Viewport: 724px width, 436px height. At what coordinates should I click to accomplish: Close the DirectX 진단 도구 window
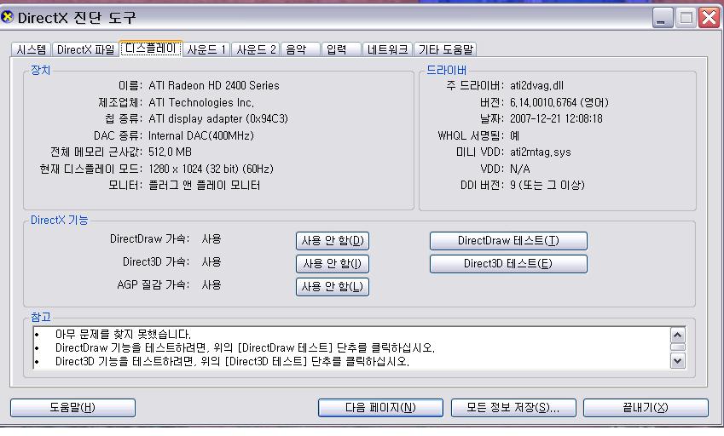710,19
